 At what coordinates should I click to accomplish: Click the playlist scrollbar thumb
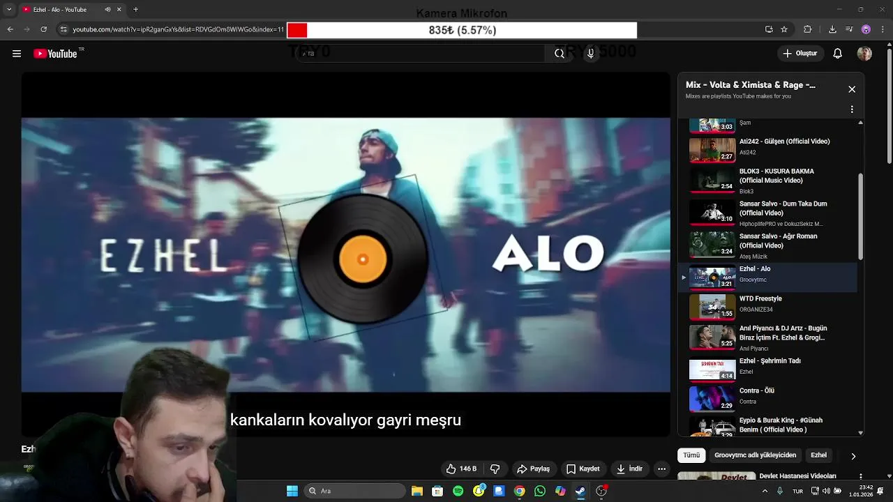860,216
